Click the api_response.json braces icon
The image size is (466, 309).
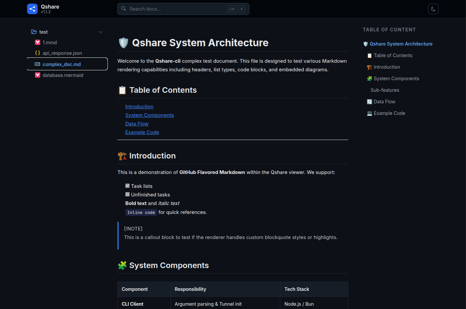tap(38, 53)
